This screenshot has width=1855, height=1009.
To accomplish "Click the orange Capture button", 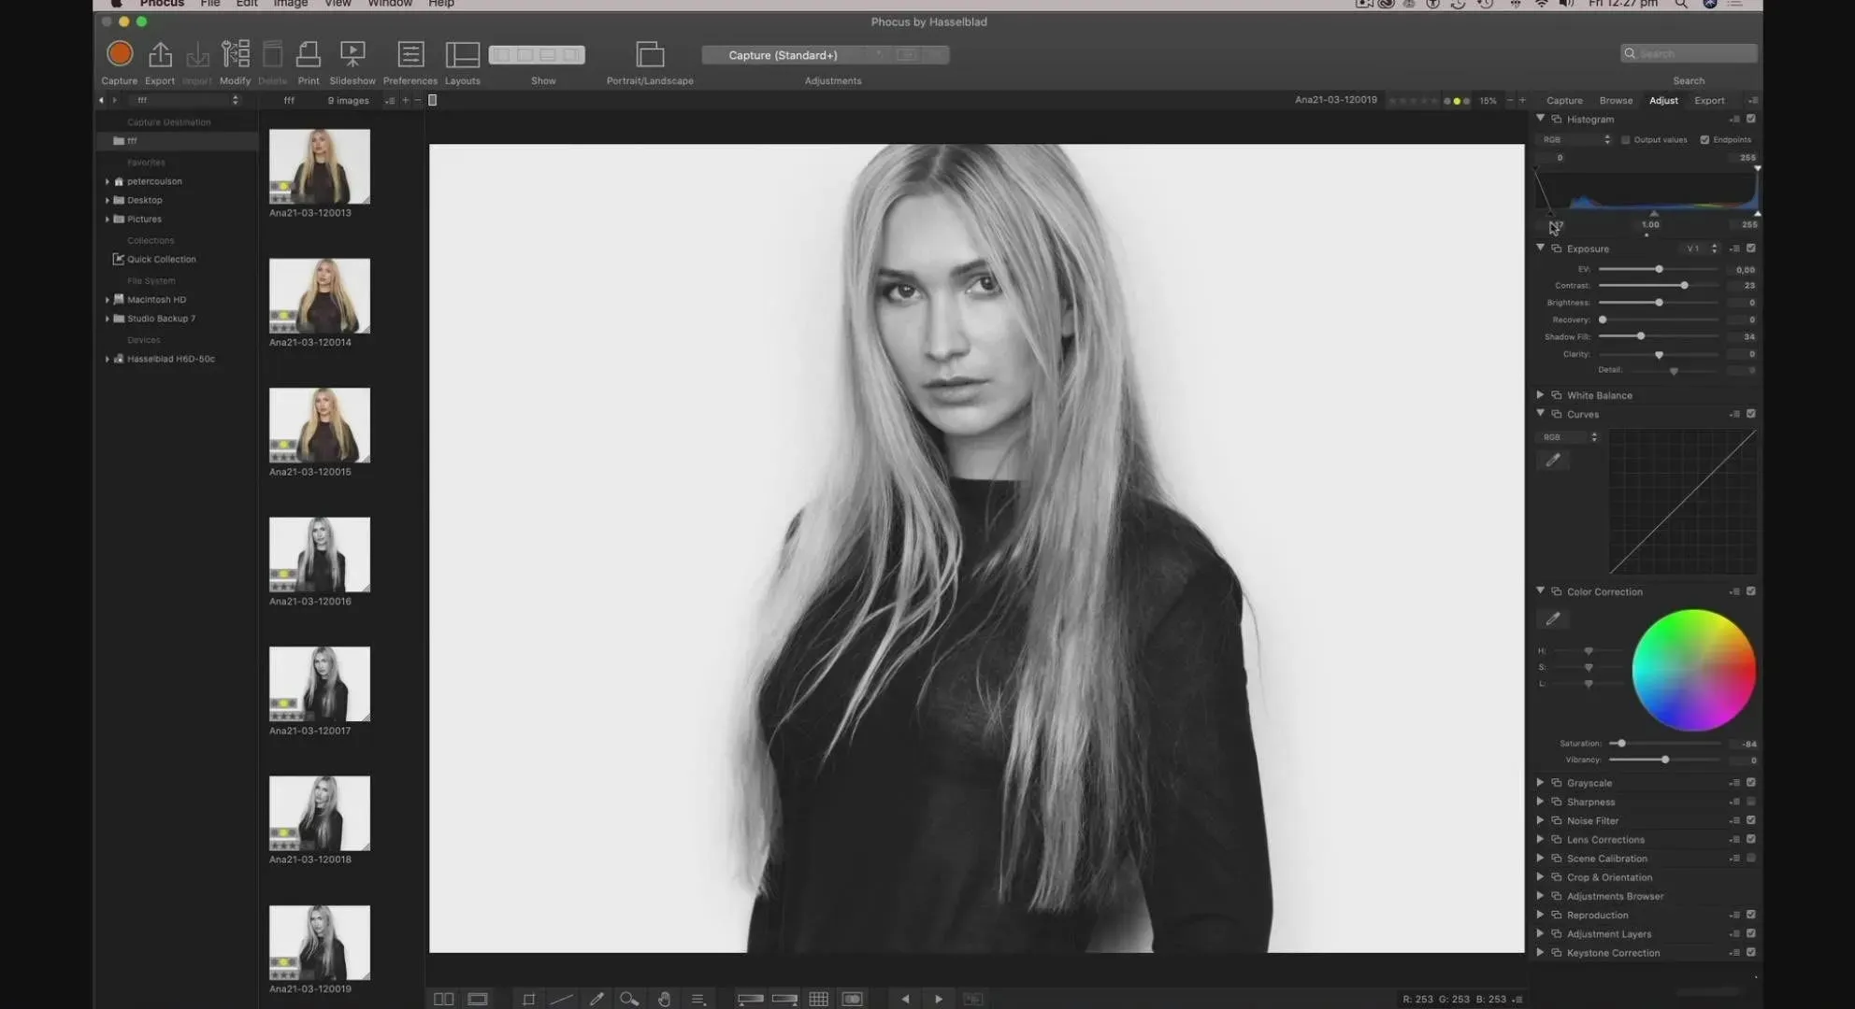I will click(120, 54).
